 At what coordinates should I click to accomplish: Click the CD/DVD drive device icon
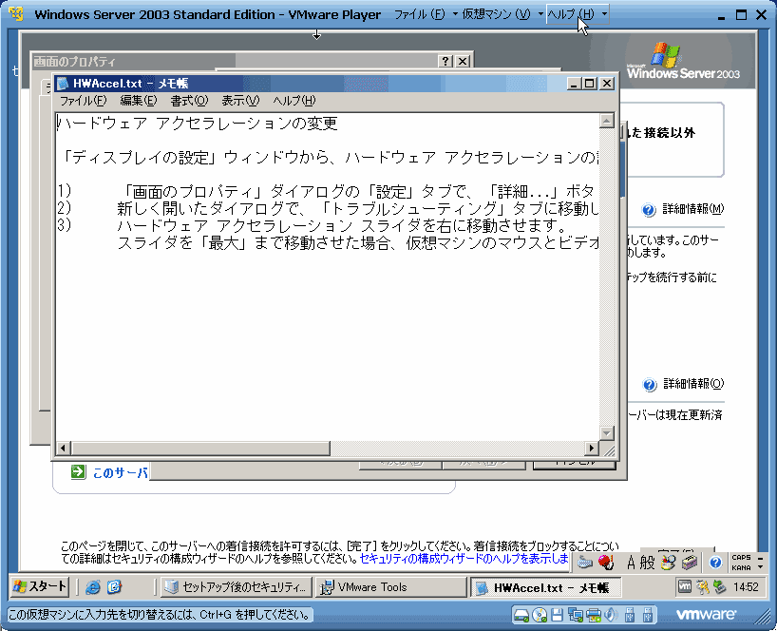pos(540,615)
